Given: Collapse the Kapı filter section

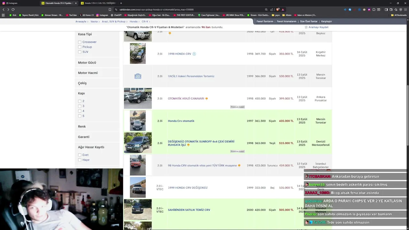Looking at the screenshot, I should pos(81,93).
